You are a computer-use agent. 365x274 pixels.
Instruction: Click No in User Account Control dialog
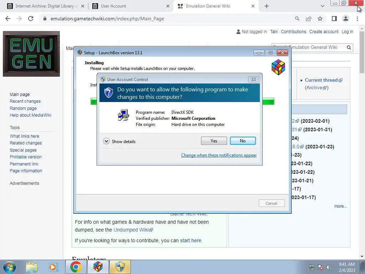(243, 141)
